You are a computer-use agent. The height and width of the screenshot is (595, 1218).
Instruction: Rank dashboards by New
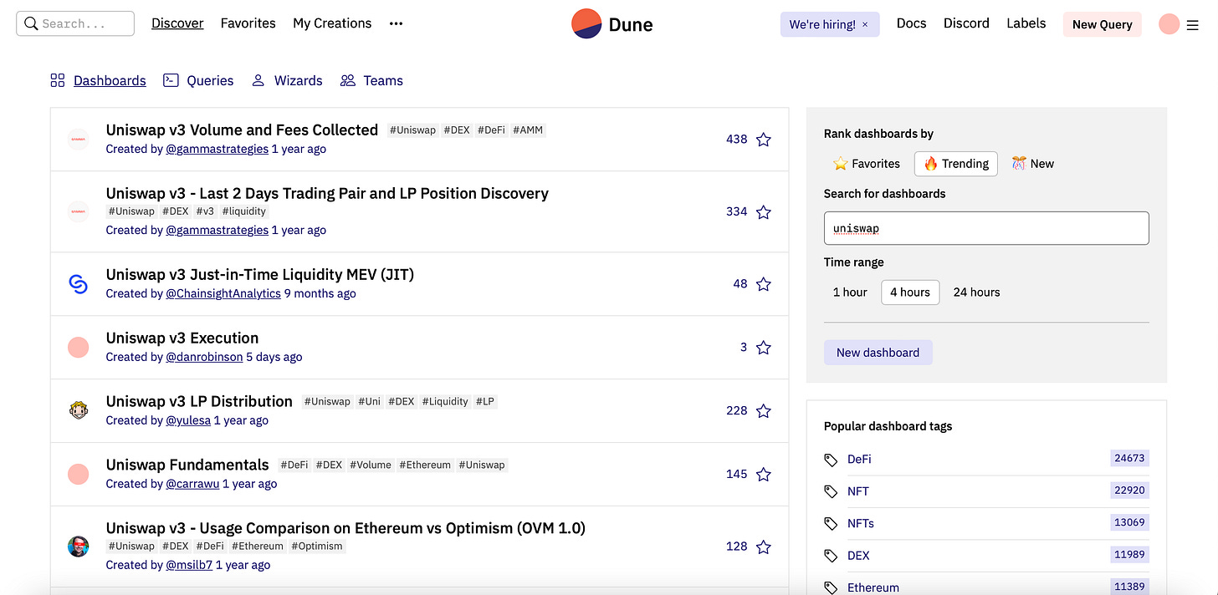1032,164
